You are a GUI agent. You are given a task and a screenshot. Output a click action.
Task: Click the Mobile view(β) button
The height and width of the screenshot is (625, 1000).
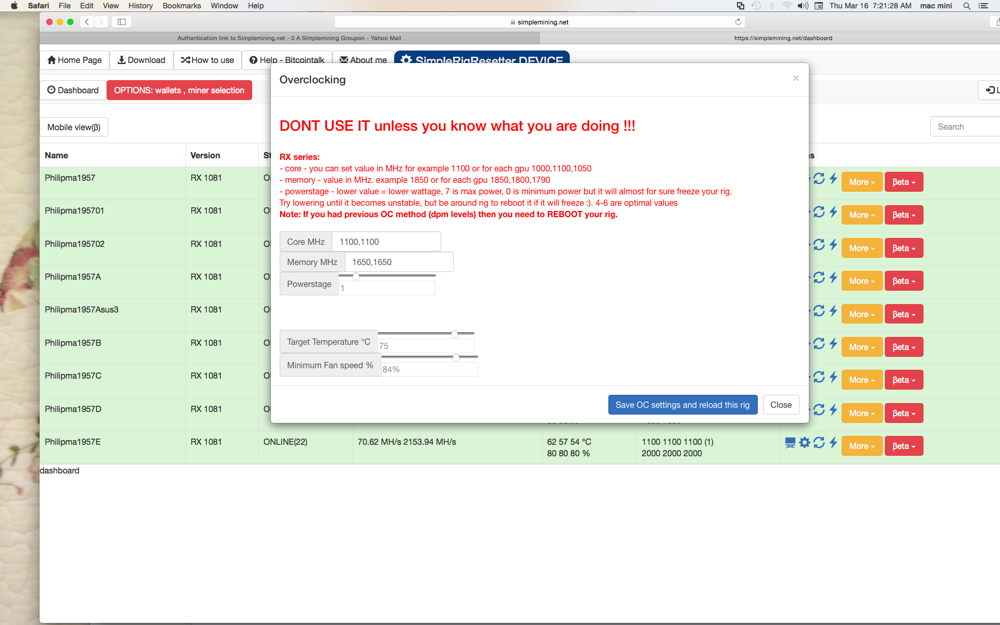(74, 127)
